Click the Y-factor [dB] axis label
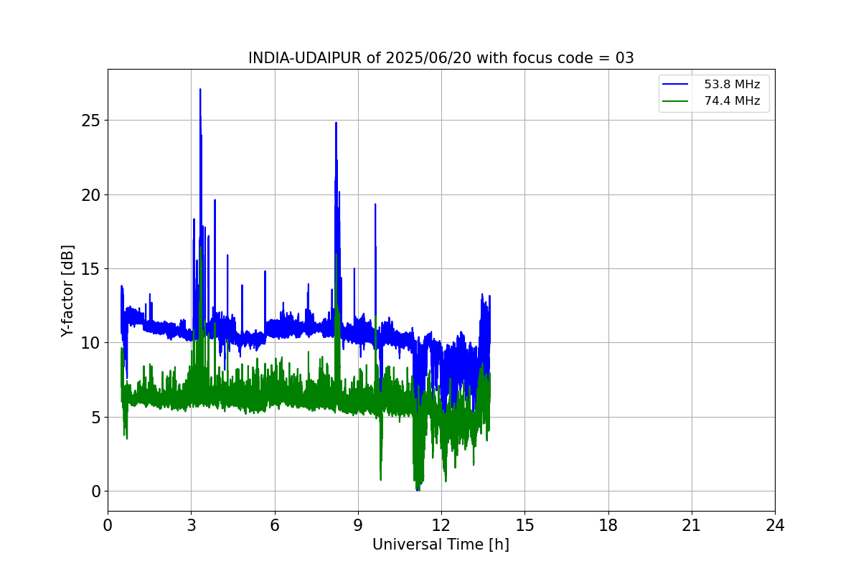Viewport: 861px width, 574px height. point(67,290)
